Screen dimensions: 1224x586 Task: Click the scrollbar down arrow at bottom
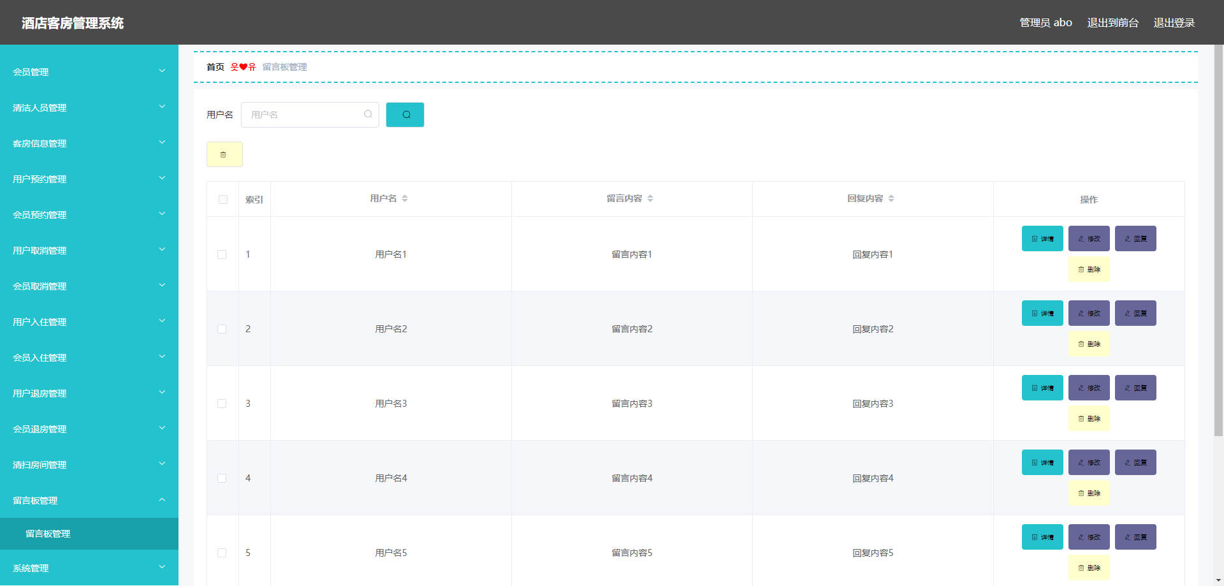(1218, 581)
